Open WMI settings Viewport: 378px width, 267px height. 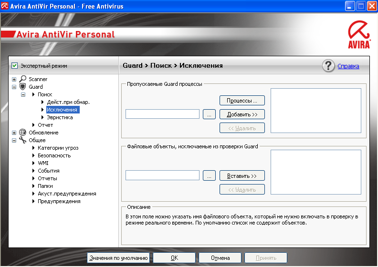point(43,163)
